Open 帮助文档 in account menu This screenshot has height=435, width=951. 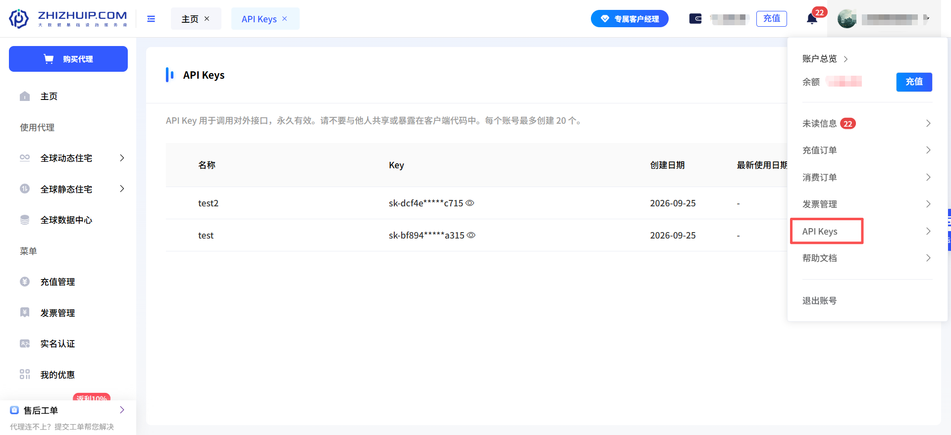pos(867,258)
